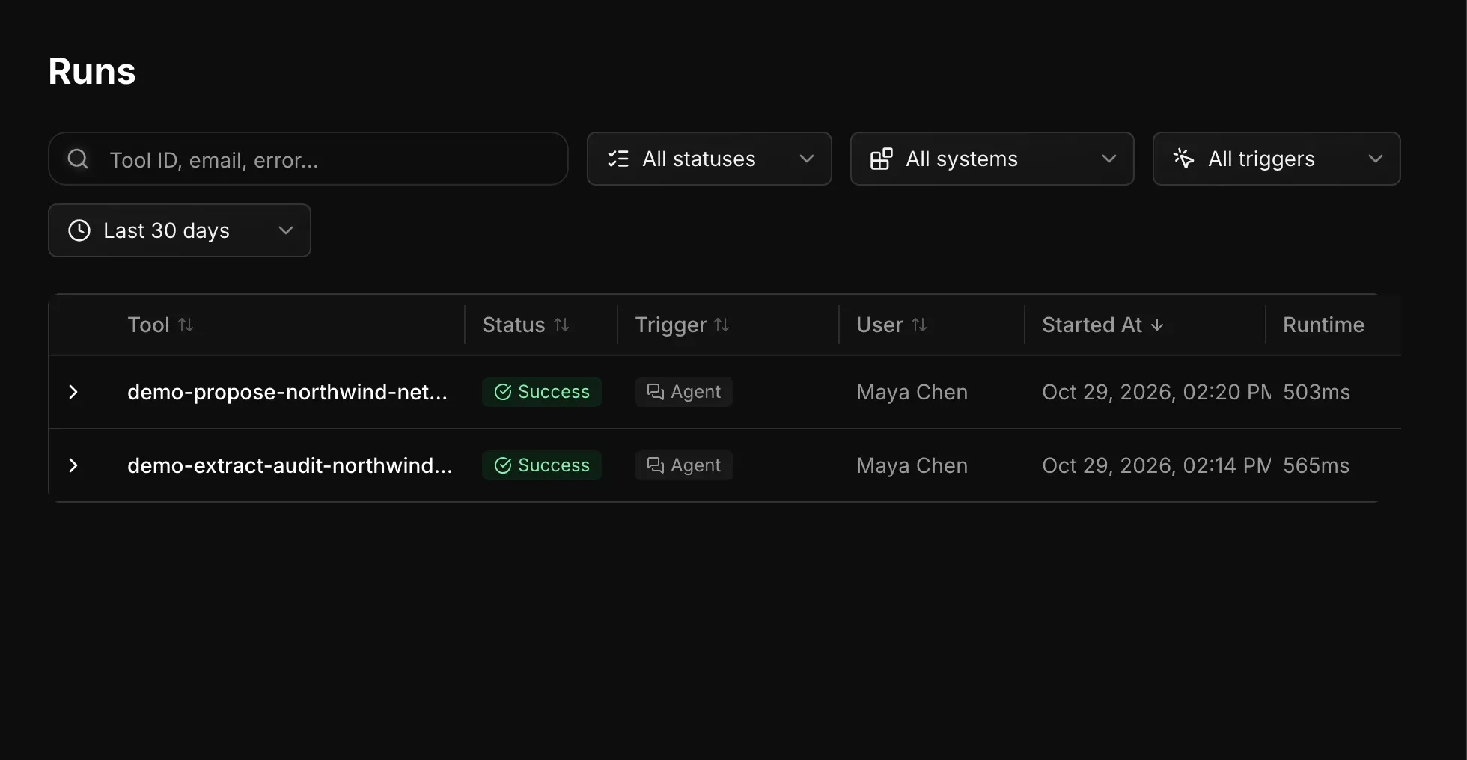This screenshot has width=1467, height=760.
Task: Select the demo-extract-audit-northwind... tool name
Action: (x=290, y=465)
